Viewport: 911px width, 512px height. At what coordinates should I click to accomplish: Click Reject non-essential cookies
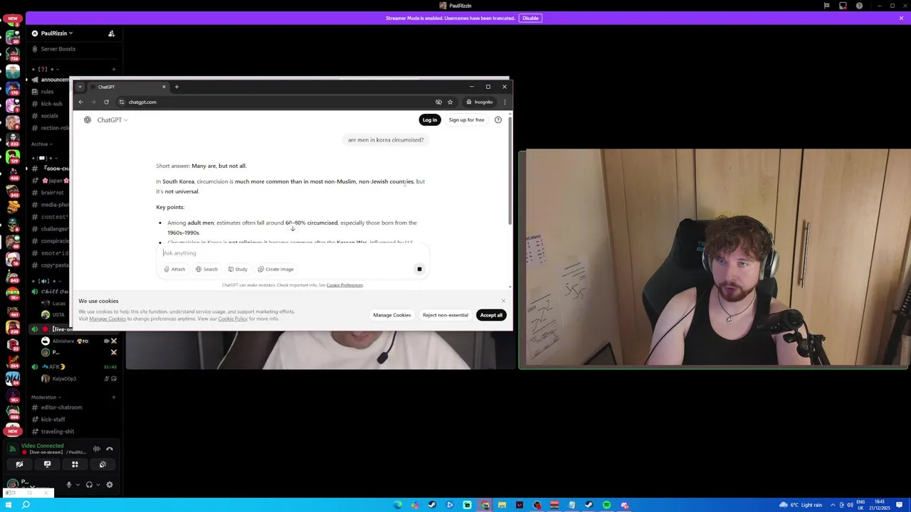pos(446,315)
